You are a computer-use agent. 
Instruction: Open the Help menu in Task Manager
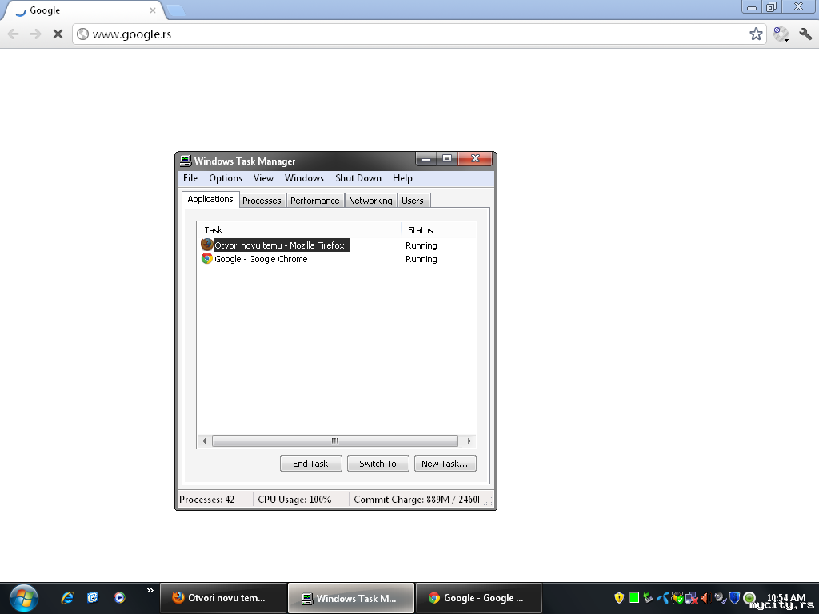click(x=402, y=178)
